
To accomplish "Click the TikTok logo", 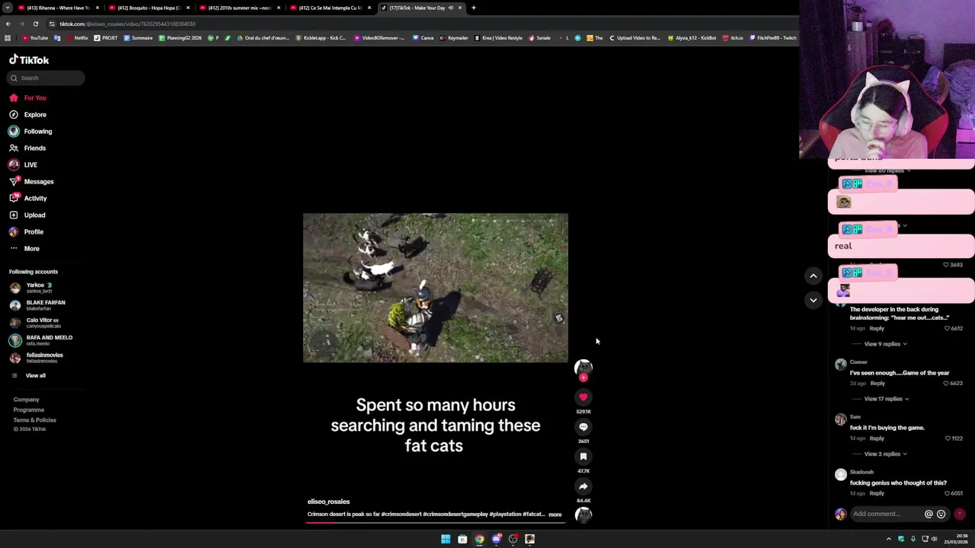I will [29, 59].
